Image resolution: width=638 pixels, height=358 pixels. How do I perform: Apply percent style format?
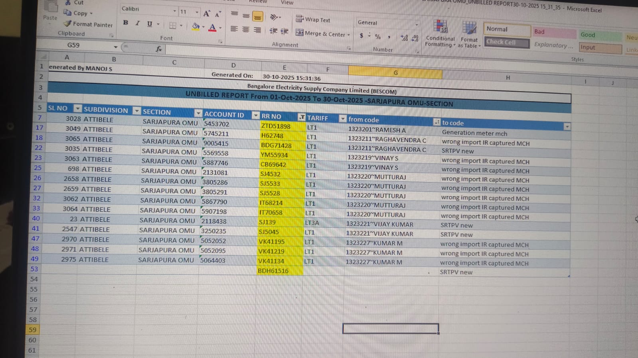378,37
